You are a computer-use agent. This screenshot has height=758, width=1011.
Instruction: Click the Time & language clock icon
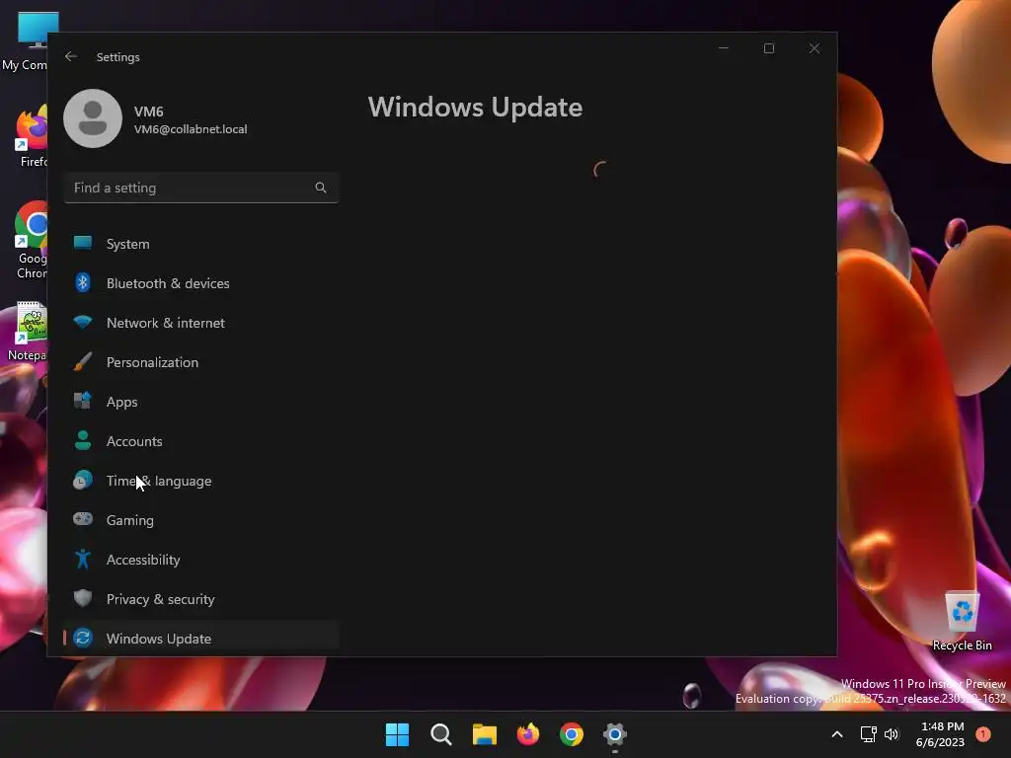83,481
